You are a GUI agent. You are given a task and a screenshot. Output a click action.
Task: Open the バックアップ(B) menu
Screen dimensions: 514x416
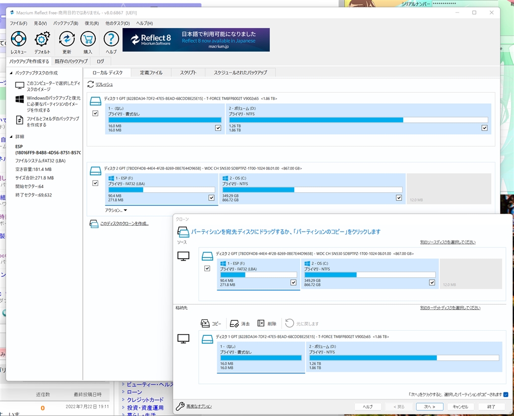66,23
